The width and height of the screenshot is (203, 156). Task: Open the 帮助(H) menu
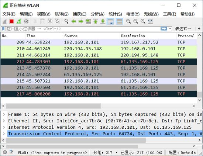pos(187,14)
